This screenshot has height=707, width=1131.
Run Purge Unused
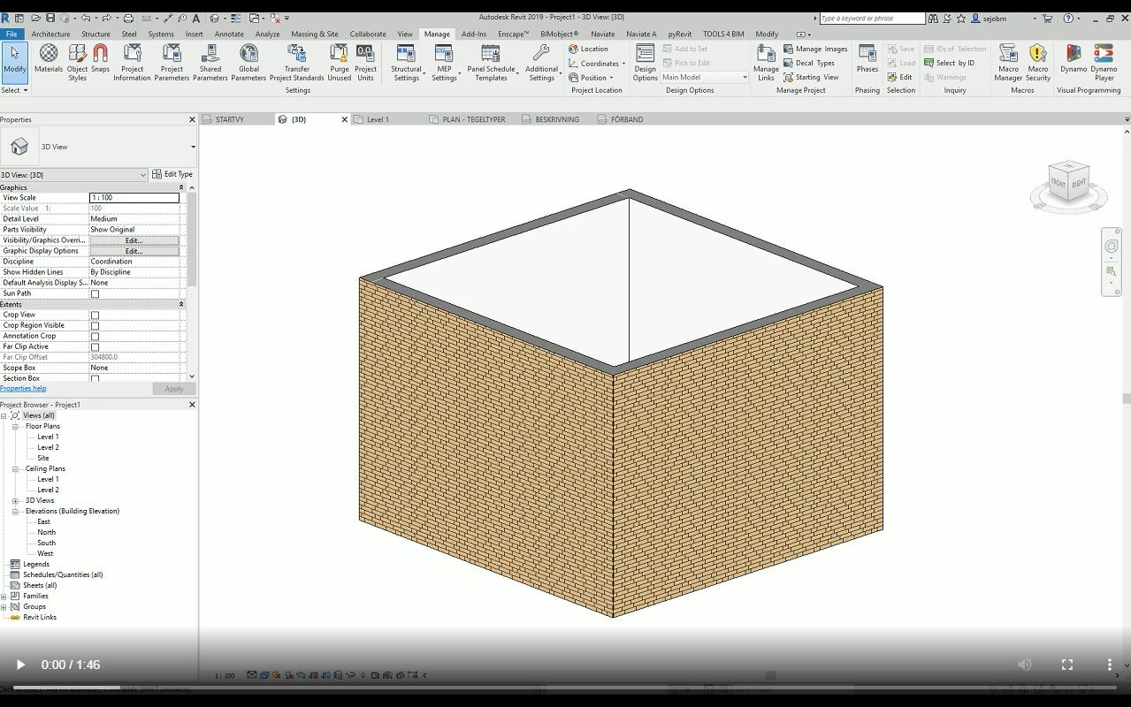[x=340, y=62]
